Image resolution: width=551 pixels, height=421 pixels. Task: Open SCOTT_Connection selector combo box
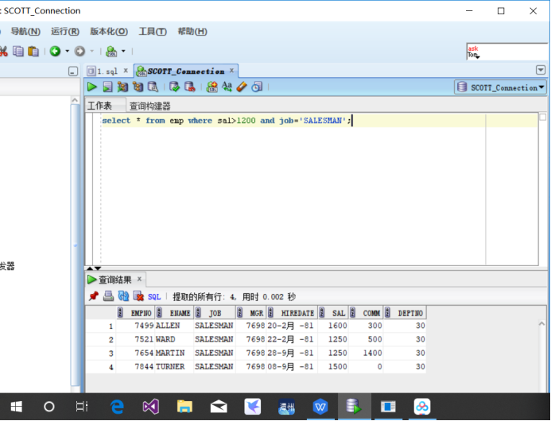(x=500, y=87)
